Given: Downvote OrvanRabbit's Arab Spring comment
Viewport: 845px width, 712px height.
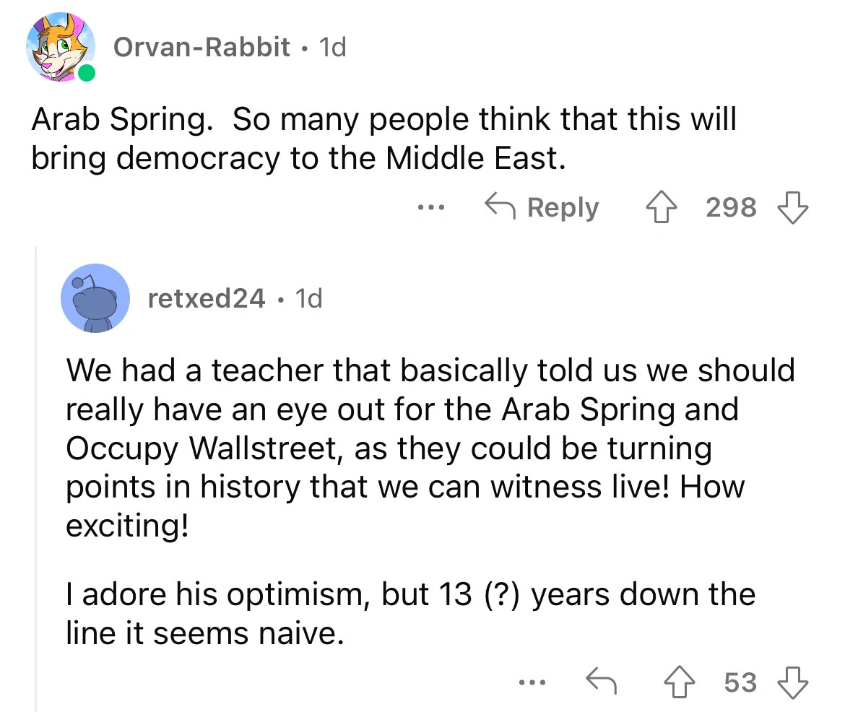Looking at the screenshot, I should tap(792, 208).
